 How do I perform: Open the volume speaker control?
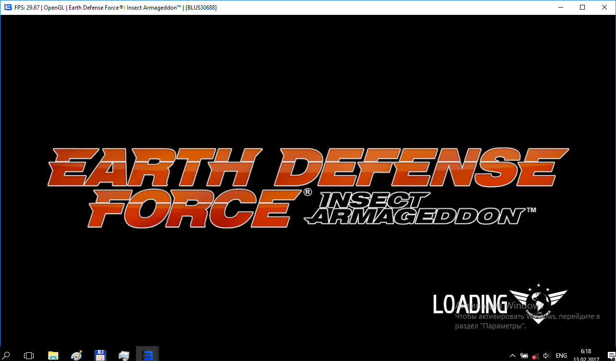point(546,356)
